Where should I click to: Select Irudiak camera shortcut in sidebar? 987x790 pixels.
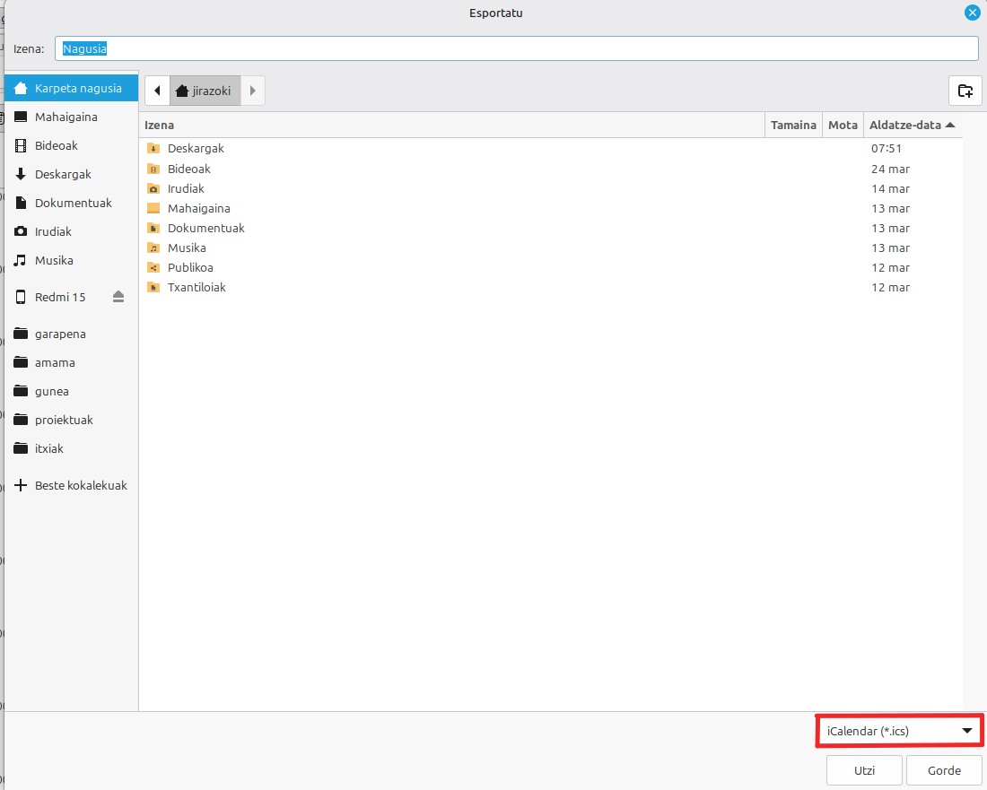(53, 231)
